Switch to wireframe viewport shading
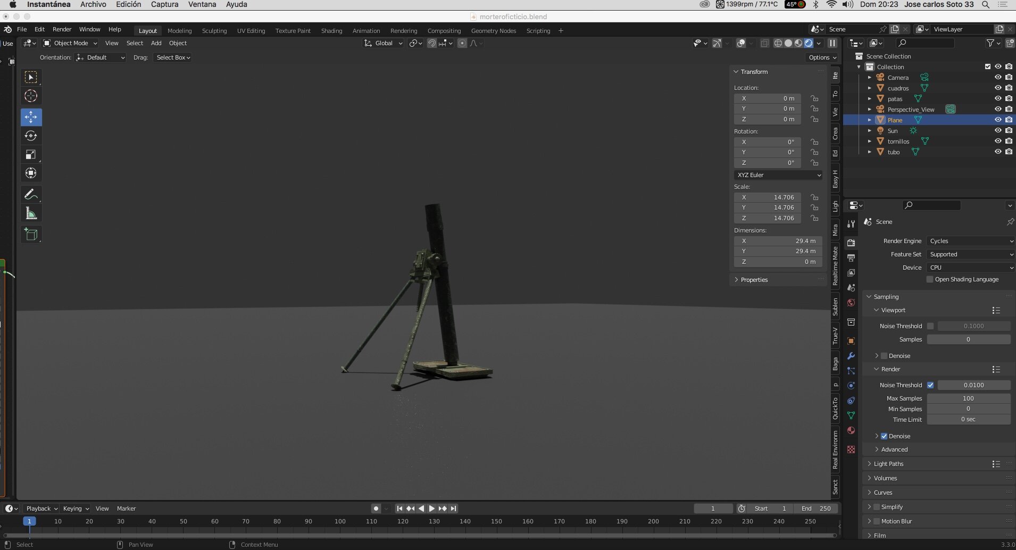 point(778,43)
